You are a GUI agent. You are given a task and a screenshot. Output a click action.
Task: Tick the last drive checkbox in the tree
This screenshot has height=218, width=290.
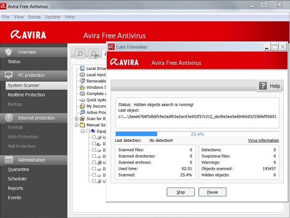coord(94,182)
